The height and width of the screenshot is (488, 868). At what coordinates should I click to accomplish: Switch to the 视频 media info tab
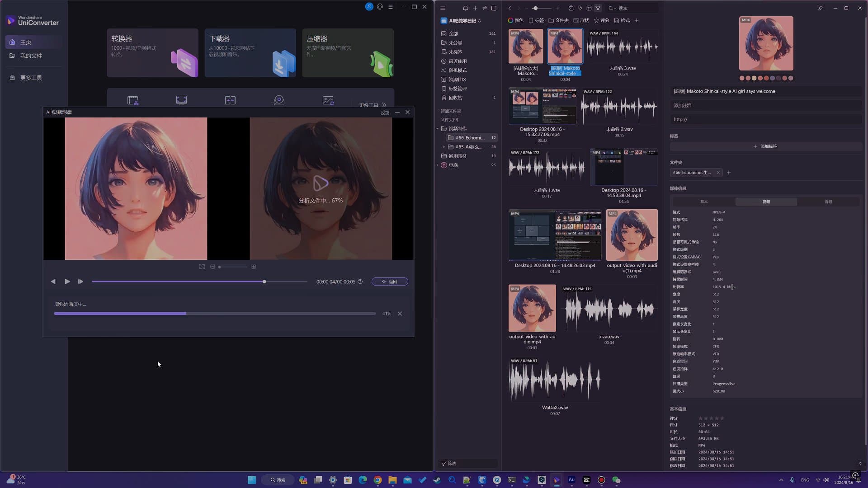766,202
